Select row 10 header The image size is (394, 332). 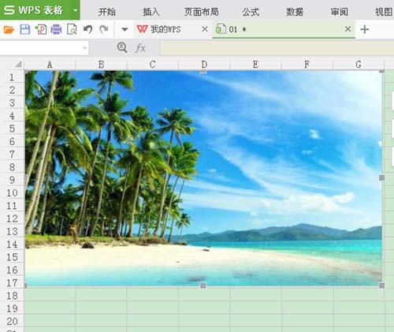tap(12, 193)
